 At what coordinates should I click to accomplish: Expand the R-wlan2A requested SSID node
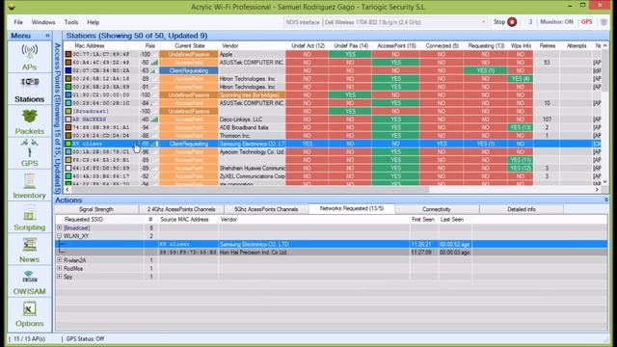(x=60, y=260)
